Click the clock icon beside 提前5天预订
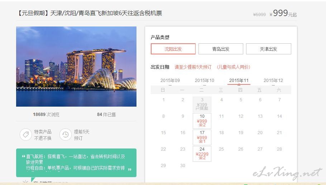The height and width of the screenshot is (185, 326). pyautogui.click(x=66, y=135)
